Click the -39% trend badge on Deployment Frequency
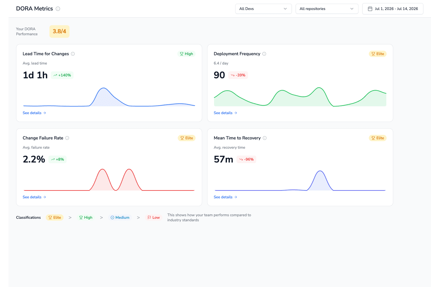 [238, 75]
